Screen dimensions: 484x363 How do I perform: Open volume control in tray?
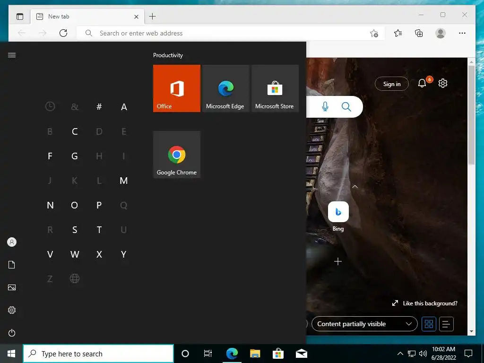pyautogui.click(x=423, y=354)
